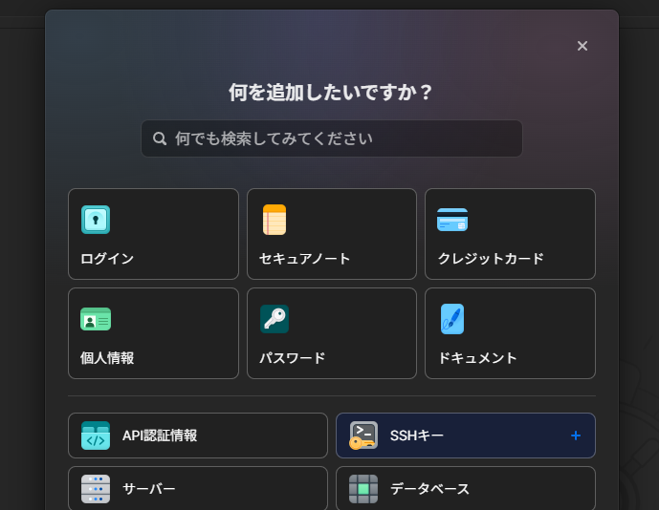This screenshot has width=659, height=510.
Task: Click the Database (データベース) grid icon
Action: point(363,489)
